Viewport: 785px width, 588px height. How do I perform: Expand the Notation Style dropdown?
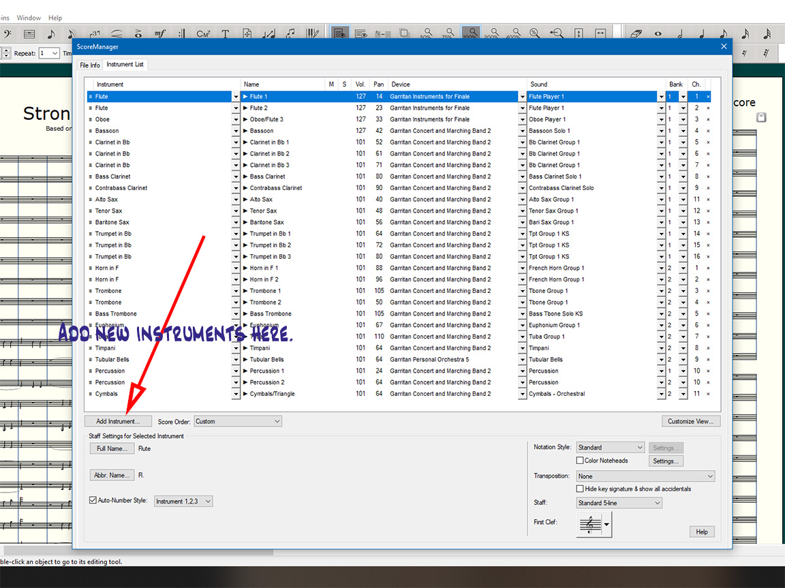[x=611, y=448]
